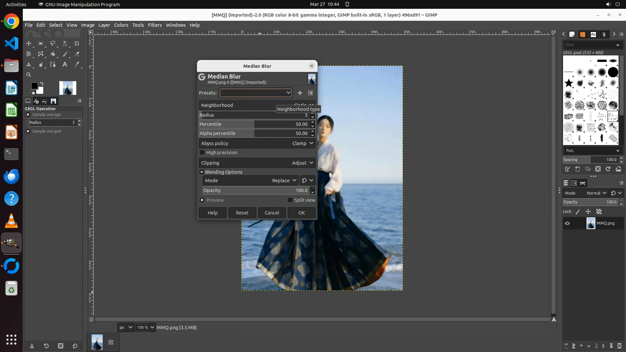
Task: Select the Zoom magnifier tool
Action: click(29, 75)
